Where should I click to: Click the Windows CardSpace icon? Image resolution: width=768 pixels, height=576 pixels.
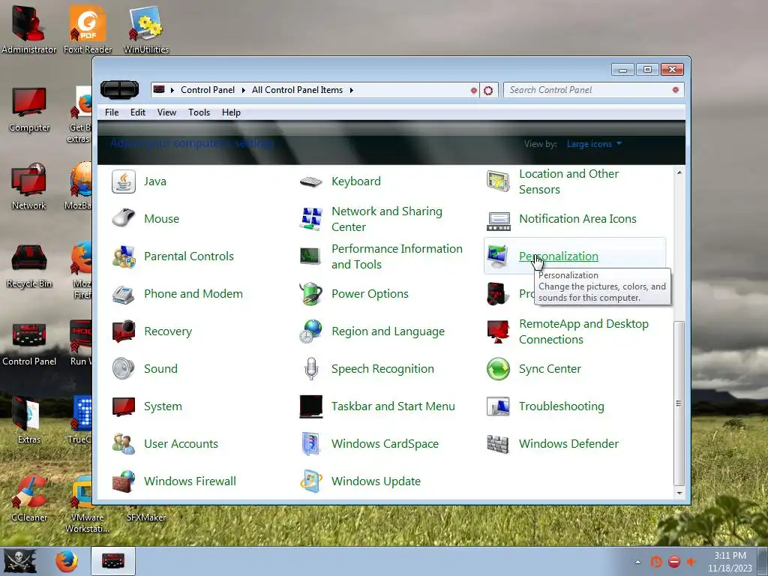pos(311,444)
